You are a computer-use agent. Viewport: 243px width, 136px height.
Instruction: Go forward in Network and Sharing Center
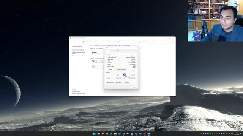click(x=74, y=42)
